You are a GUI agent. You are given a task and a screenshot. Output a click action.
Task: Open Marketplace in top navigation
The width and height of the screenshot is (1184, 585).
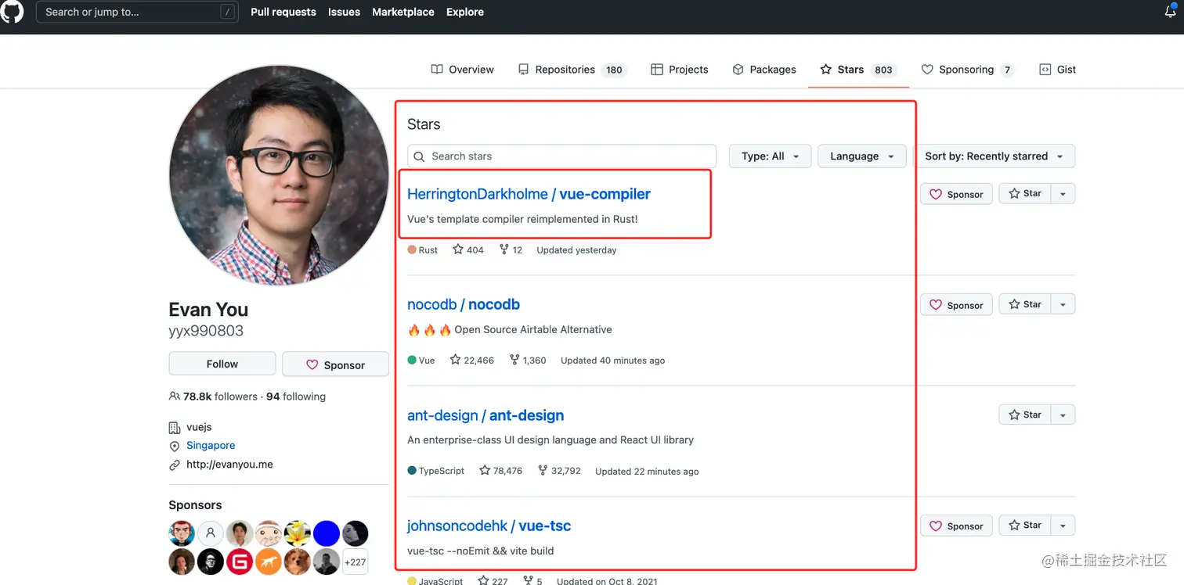403,12
